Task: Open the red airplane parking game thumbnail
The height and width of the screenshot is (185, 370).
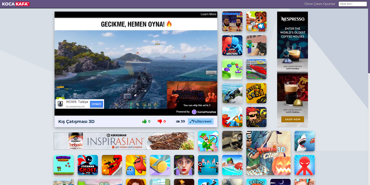Action: [256, 69]
